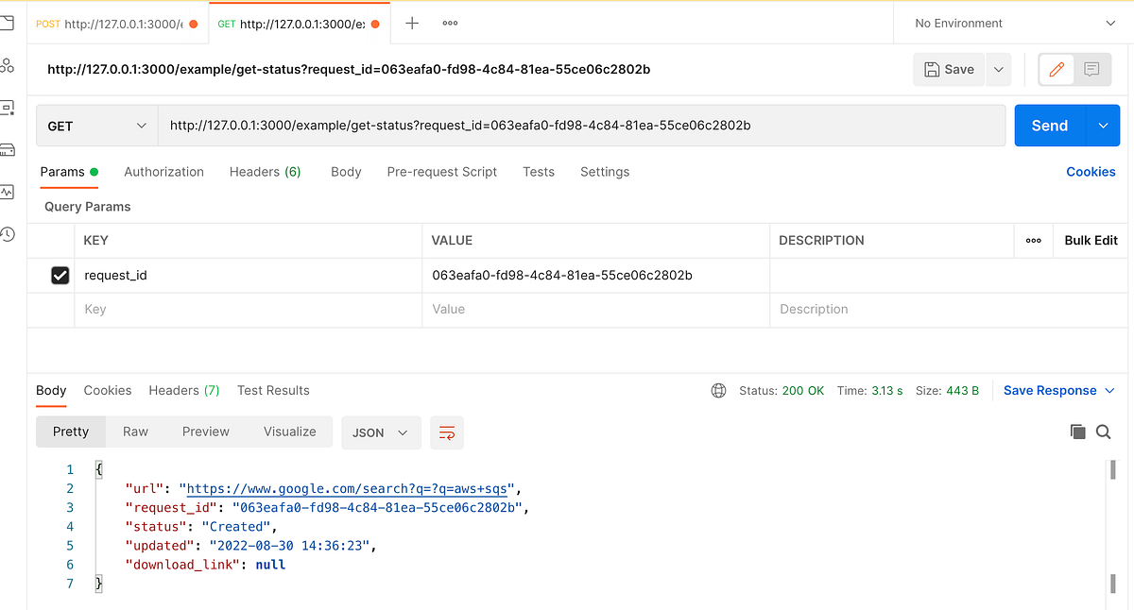Switch to the Headers request tab

click(x=265, y=172)
